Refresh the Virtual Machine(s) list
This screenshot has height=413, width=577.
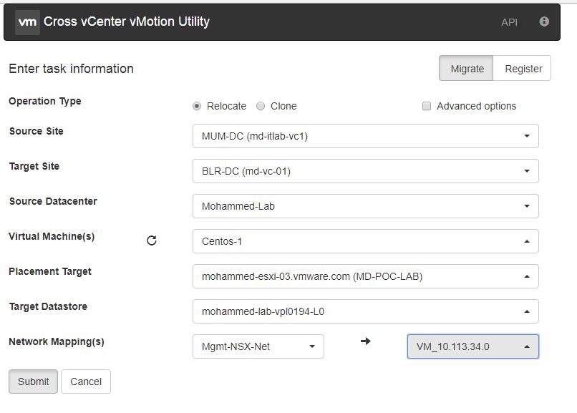click(x=152, y=240)
